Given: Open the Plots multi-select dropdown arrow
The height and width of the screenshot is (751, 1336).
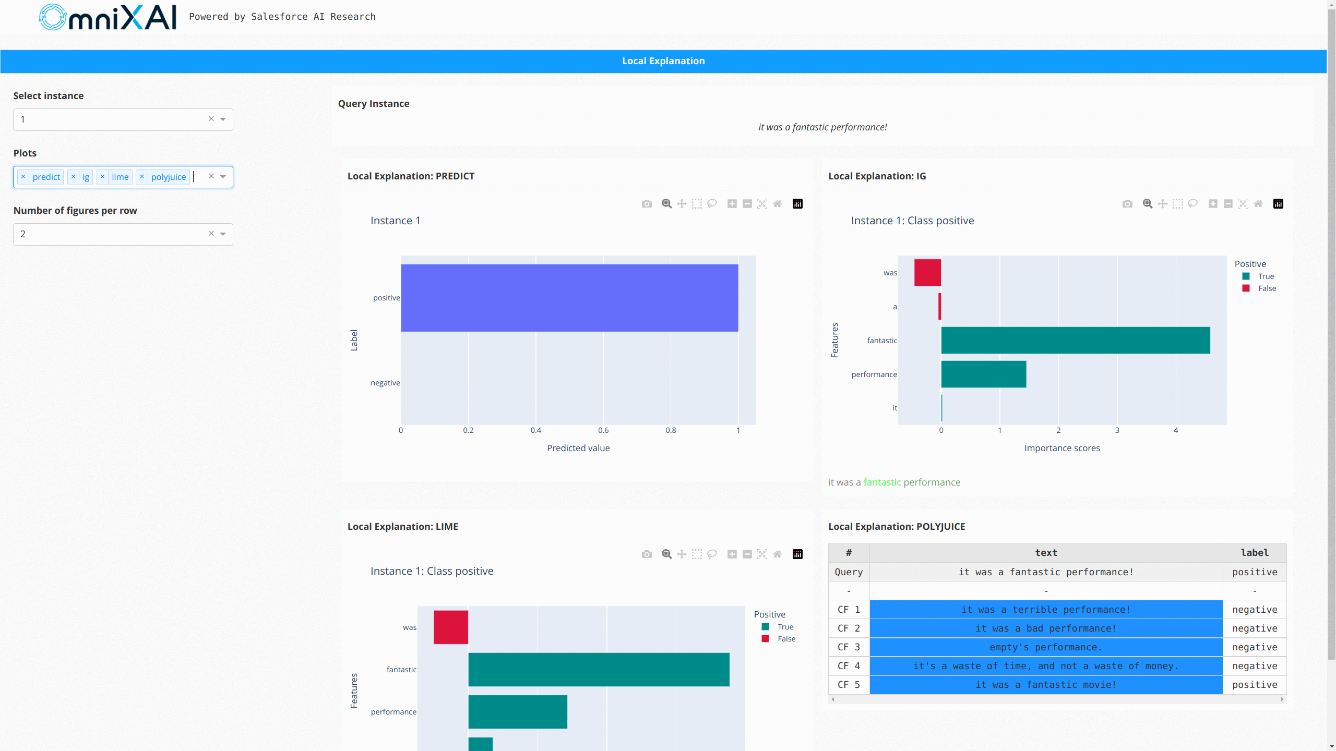Looking at the screenshot, I should pyautogui.click(x=223, y=177).
